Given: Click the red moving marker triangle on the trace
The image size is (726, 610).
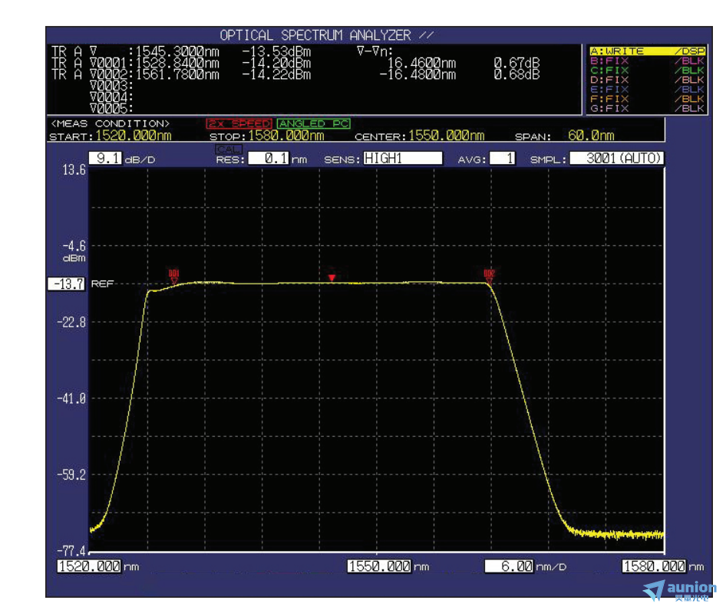Looking at the screenshot, I should 332,277.
